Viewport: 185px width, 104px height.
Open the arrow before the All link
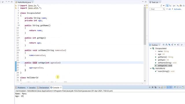167,9
